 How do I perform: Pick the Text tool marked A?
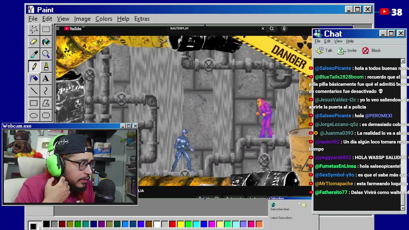click(46, 79)
